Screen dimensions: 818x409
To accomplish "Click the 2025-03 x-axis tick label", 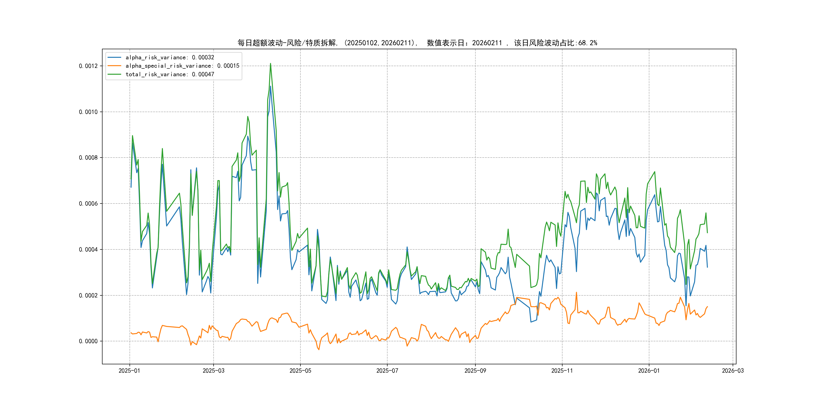I will [x=213, y=371].
